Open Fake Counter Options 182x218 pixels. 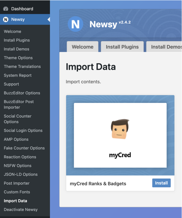point(24,148)
